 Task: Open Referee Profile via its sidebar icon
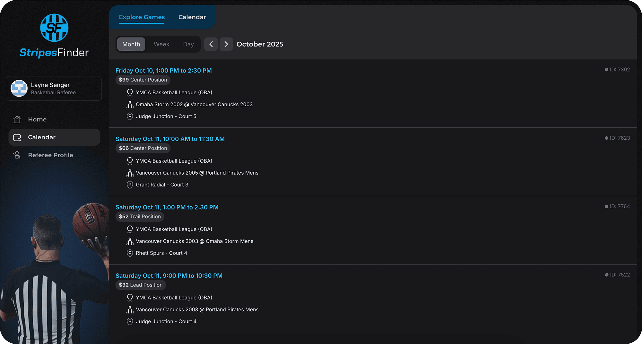[17, 155]
